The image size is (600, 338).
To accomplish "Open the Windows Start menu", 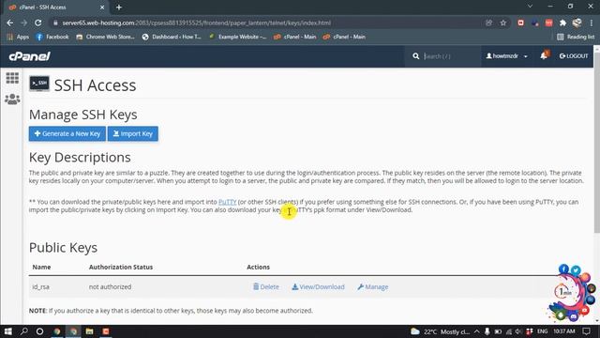I will coord(8,331).
